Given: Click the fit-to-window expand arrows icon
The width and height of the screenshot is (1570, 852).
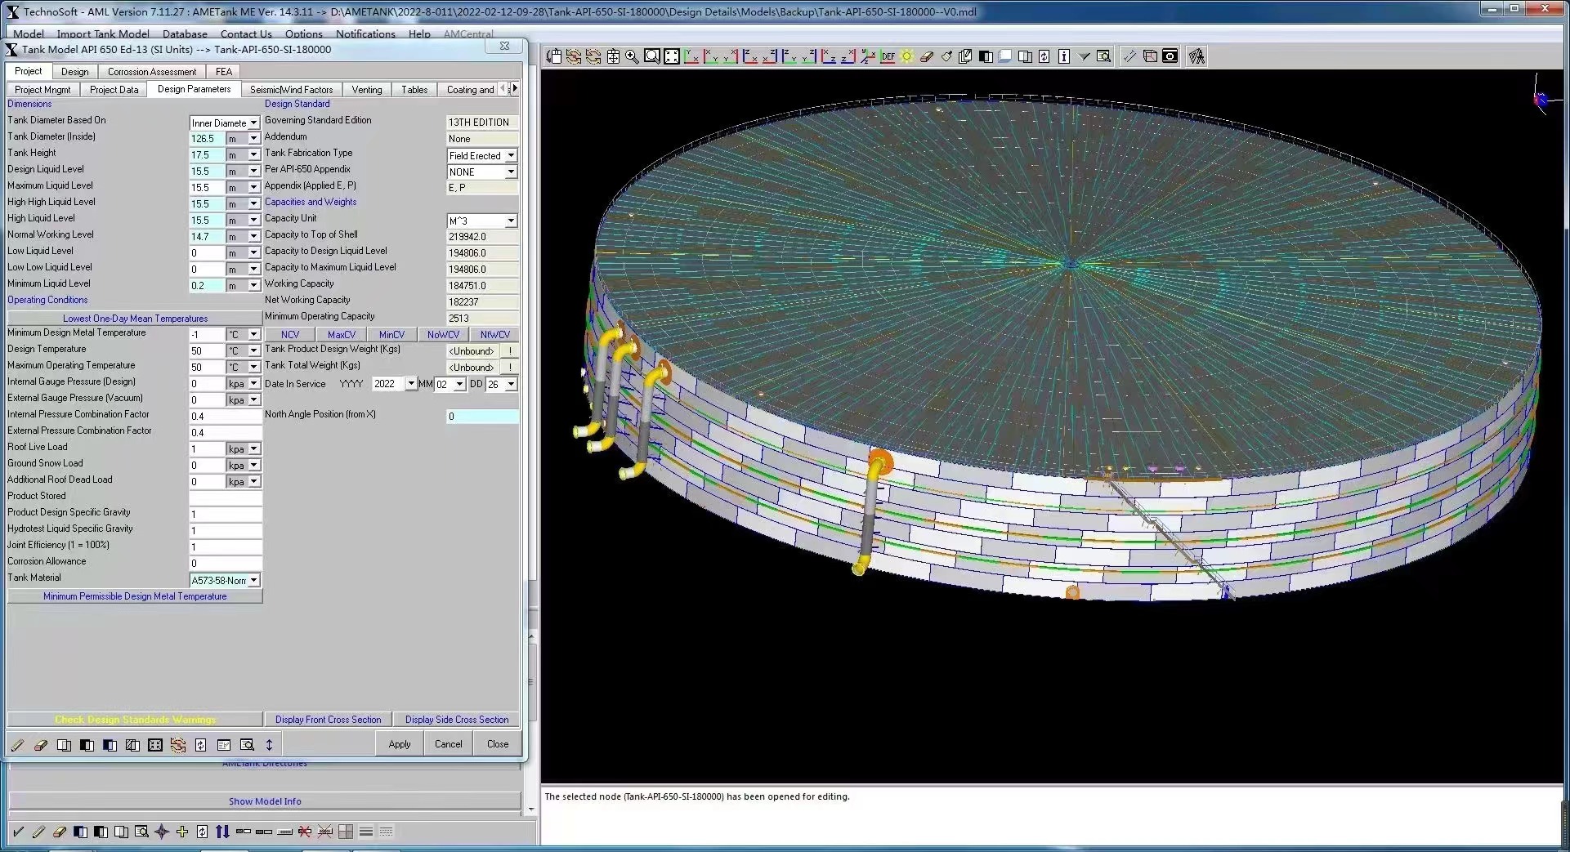Looking at the screenshot, I should [672, 56].
